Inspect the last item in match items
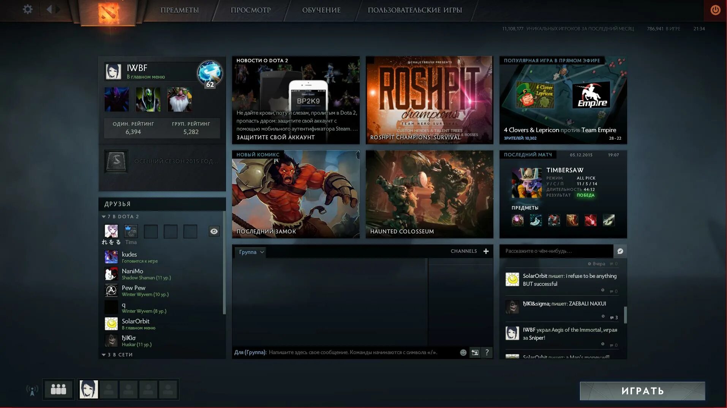 (x=608, y=220)
